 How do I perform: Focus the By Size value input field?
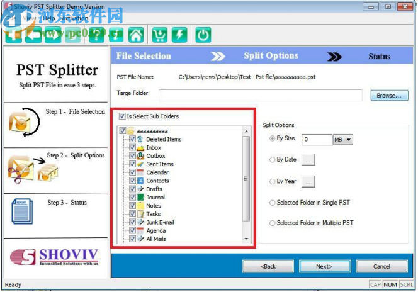pos(317,140)
